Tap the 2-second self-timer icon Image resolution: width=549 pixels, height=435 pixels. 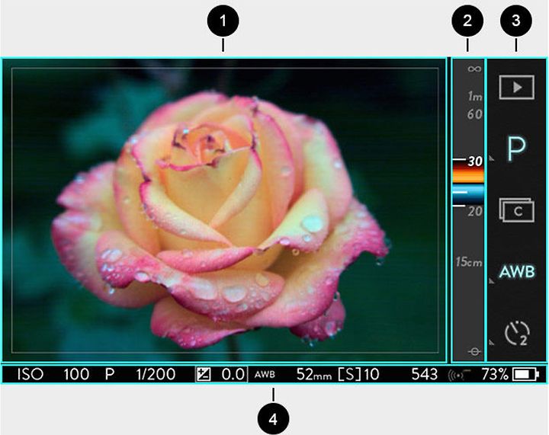517,333
